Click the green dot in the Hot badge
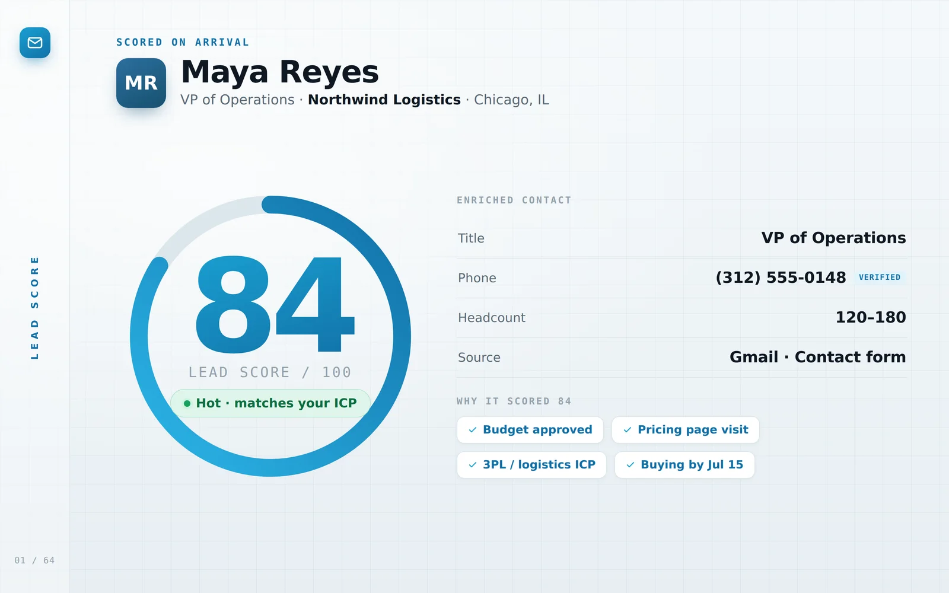The width and height of the screenshot is (949, 593). [187, 404]
